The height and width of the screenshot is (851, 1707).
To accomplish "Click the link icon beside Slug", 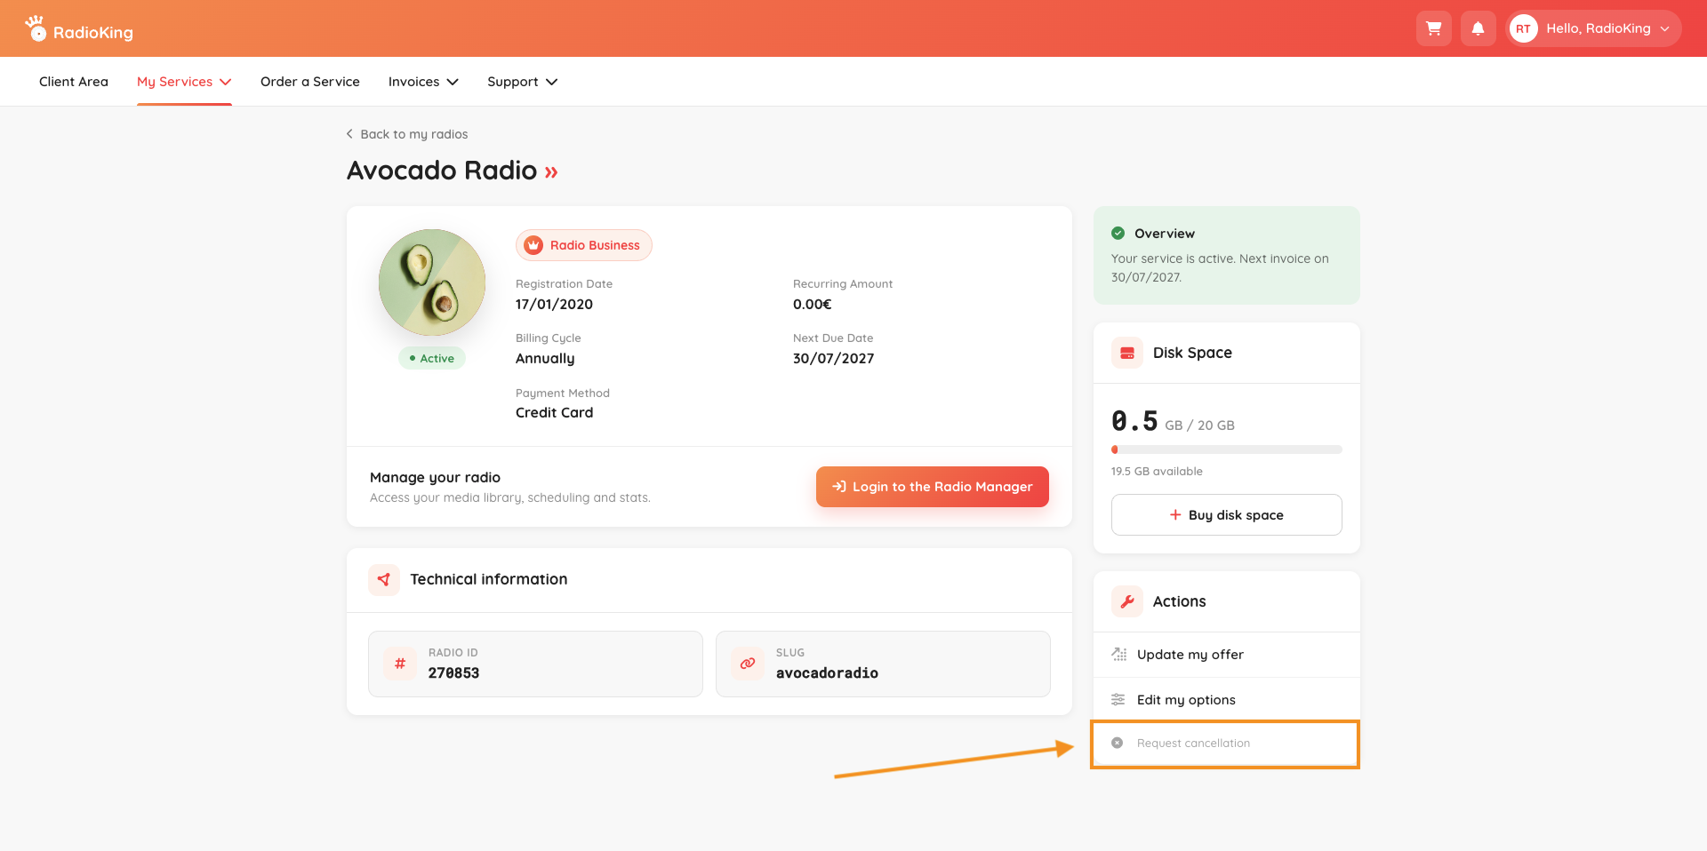I will (748, 664).
